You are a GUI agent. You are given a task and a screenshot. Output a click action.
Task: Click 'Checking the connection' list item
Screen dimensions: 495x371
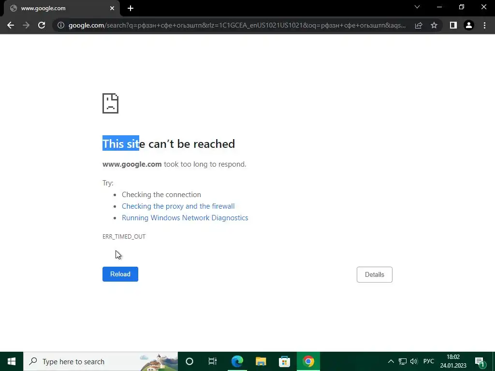point(161,195)
